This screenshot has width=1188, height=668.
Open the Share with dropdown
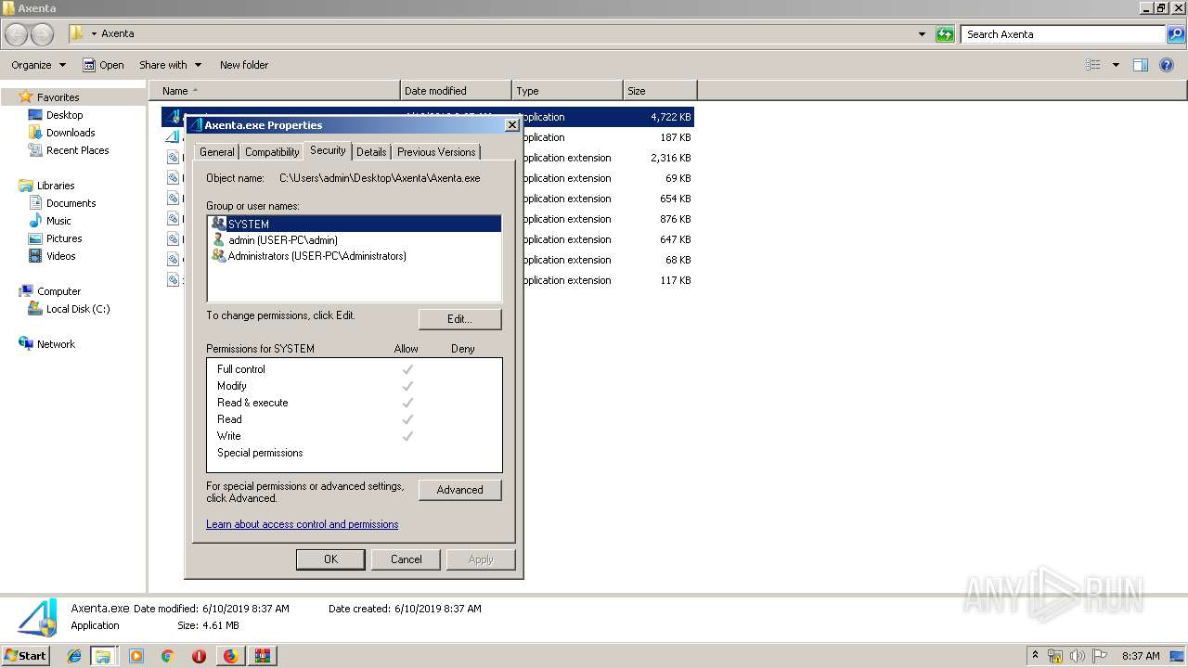[170, 65]
